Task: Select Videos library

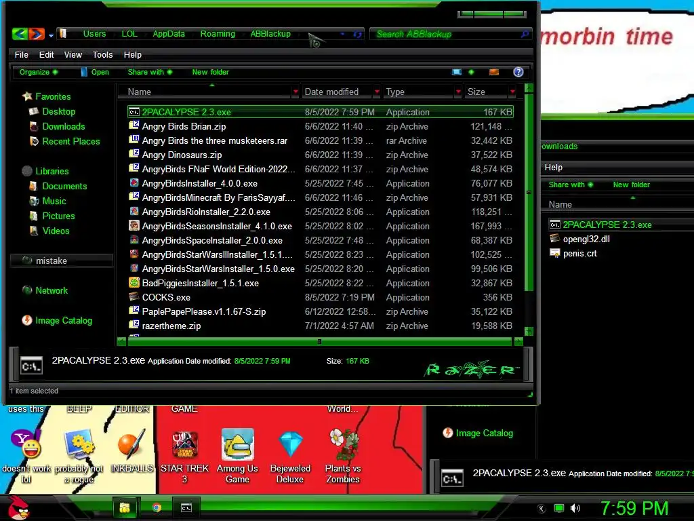Action: tap(49, 231)
